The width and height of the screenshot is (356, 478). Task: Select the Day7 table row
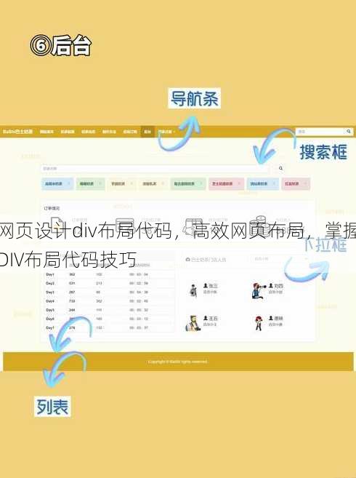(109, 327)
